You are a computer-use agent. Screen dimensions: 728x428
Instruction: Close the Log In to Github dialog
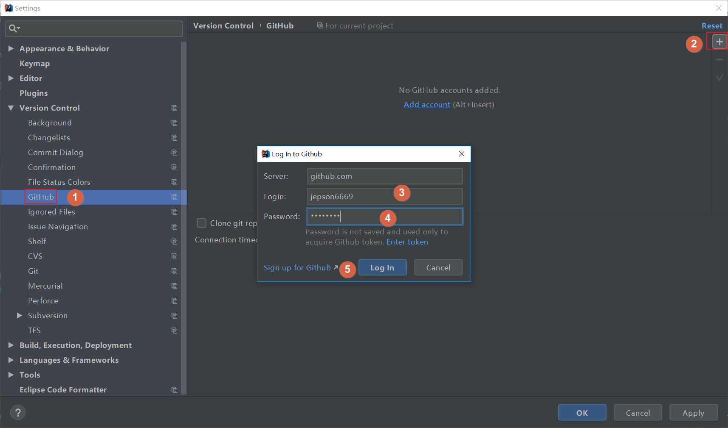coord(462,154)
